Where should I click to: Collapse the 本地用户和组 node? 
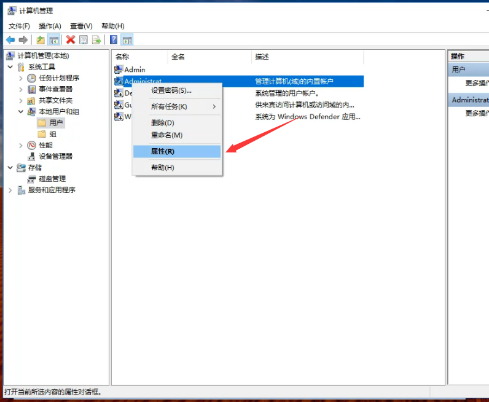pos(21,111)
